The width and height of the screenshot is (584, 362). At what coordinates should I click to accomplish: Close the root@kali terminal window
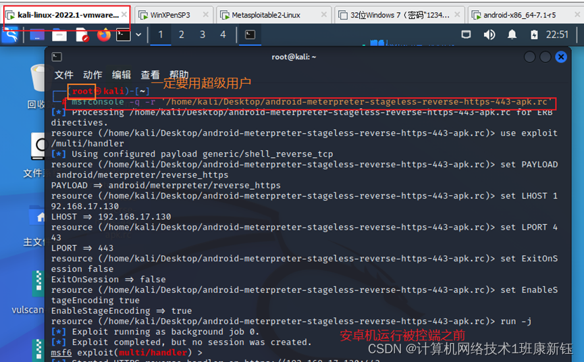coord(561,57)
